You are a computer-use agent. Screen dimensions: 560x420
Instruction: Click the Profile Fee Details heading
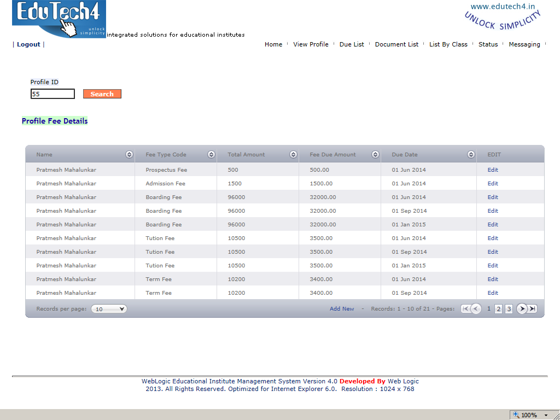pyautogui.click(x=55, y=121)
